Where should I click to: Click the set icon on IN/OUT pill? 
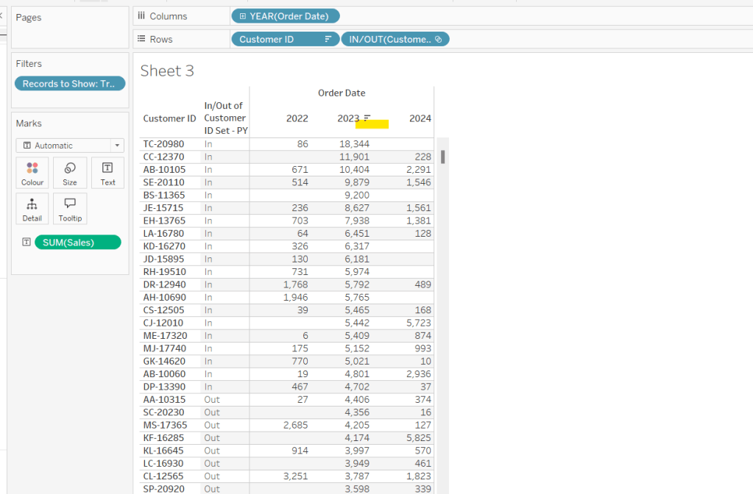(x=439, y=40)
